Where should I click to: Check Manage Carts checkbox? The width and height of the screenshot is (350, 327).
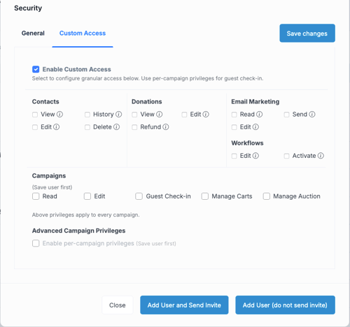[205, 196]
